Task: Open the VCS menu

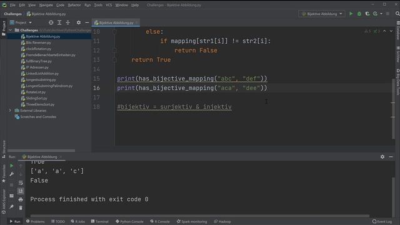Action: click(x=109, y=5)
